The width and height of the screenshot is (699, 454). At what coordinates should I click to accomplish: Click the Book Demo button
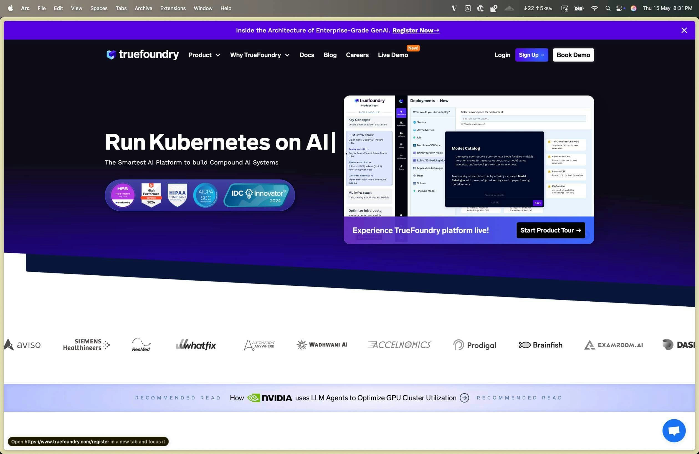pyautogui.click(x=573, y=55)
